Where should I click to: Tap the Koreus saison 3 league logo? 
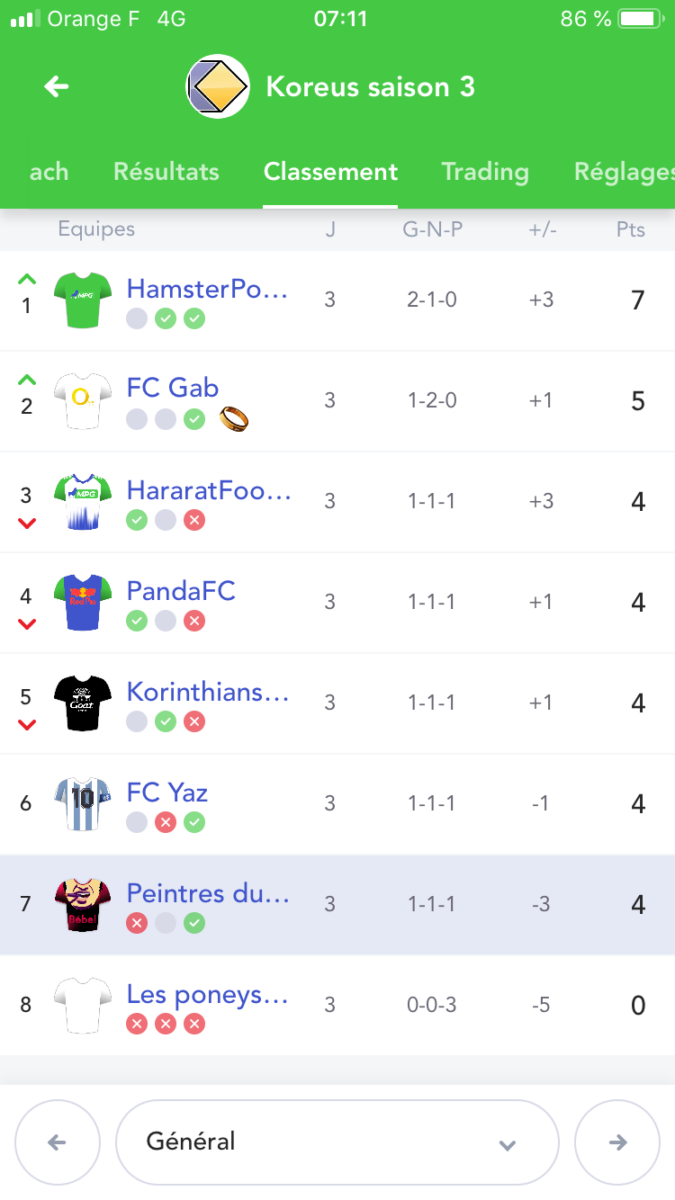[218, 86]
